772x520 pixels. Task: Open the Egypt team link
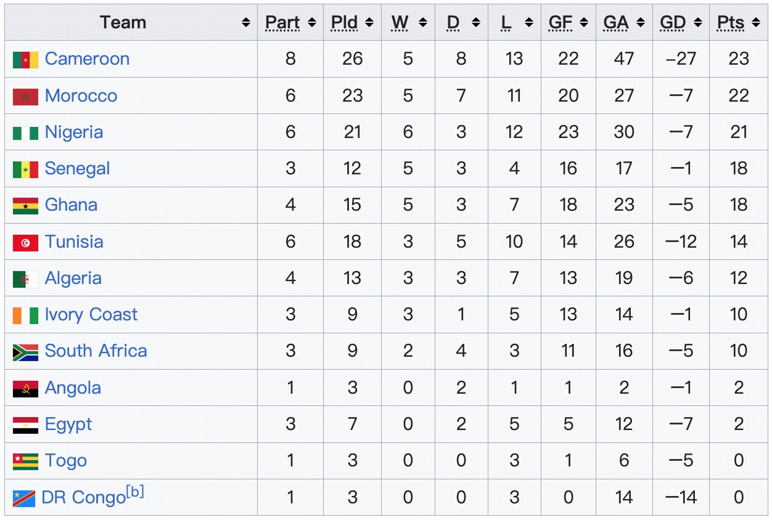pyautogui.click(x=68, y=425)
